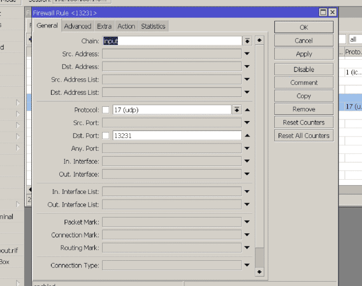This screenshot has width=362, height=286.
Task: Collapse the Dst. Port field
Action: (x=247, y=135)
